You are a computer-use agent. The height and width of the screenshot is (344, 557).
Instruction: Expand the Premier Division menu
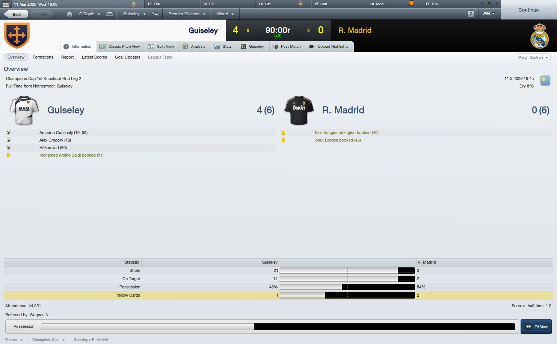(x=187, y=14)
